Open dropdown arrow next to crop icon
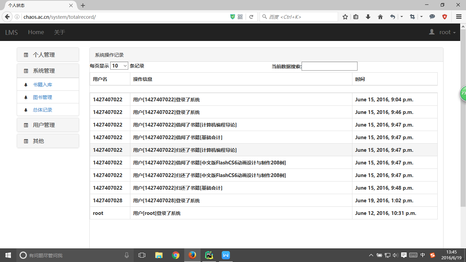 (421, 17)
